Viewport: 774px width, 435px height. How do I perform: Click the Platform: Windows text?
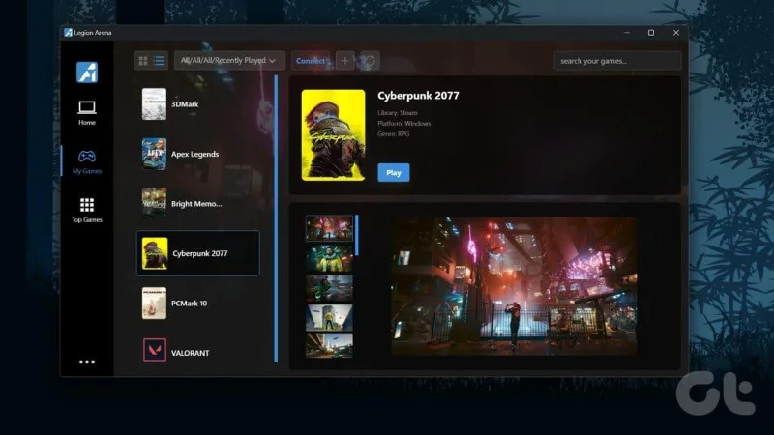click(x=404, y=124)
